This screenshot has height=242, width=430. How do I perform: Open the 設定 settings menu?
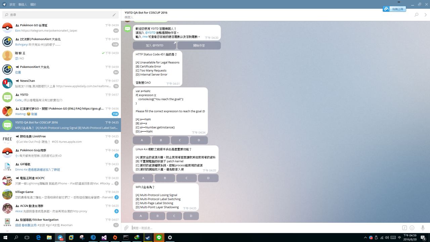click(x=12, y=4)
